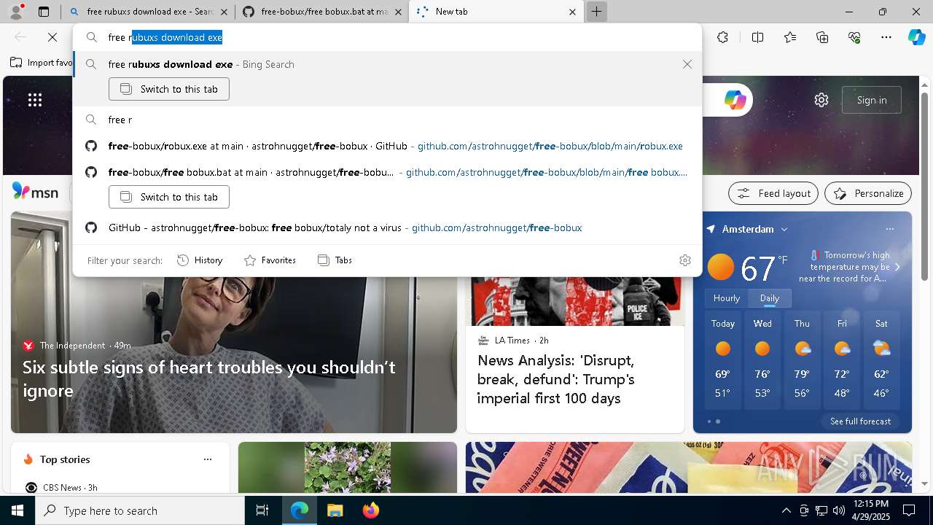Open Split screen view
Image resolution: width=933 pixels, height=525 pixels.
tap(757, 37)
